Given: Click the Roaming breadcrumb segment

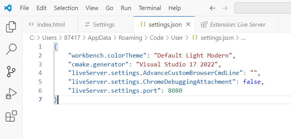Looking at the screenshot, I should 130,38.
